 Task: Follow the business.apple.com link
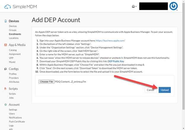pos(110,41)
